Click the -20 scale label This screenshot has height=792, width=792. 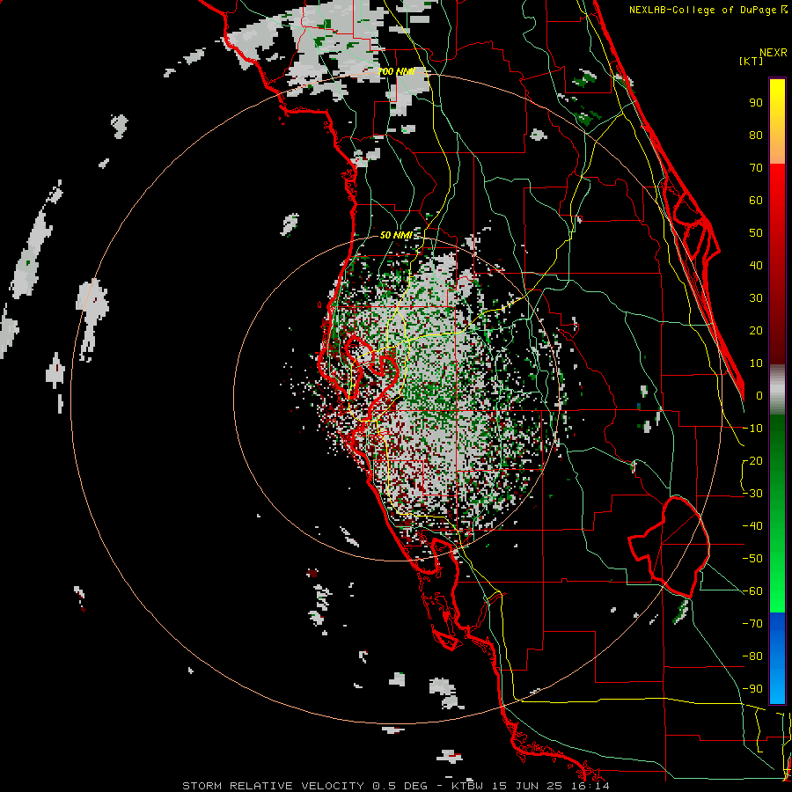[753, 461]
